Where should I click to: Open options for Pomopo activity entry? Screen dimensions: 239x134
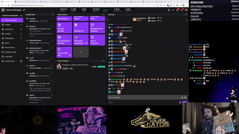pyautogui.click(x=52, y=19)
